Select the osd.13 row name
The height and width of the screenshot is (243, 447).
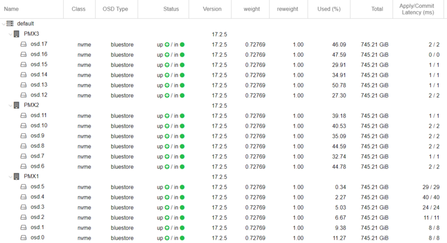tap(39, 85)
